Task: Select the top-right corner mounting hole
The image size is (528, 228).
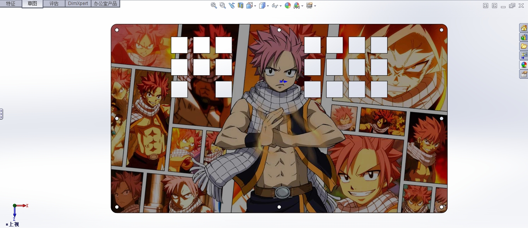Action: [441, 30]
